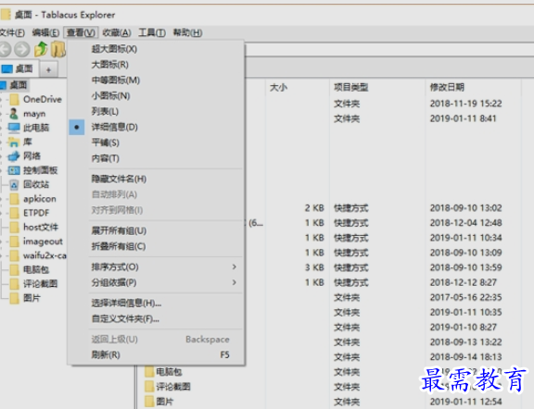Click 刷新(R) menu entry

[156, 355]
